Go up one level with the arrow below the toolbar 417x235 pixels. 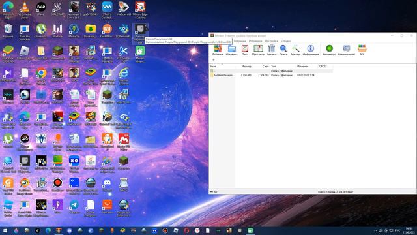(213, 59)
